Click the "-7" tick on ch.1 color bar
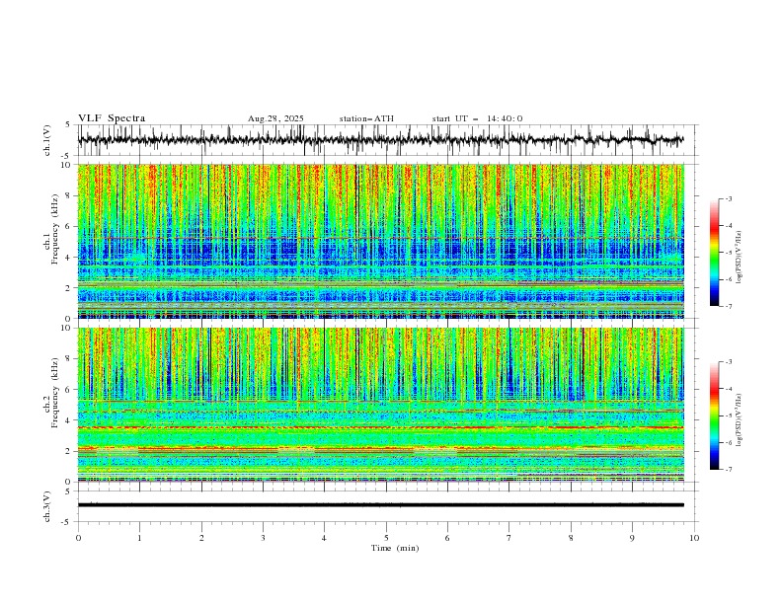 point(729,306)
